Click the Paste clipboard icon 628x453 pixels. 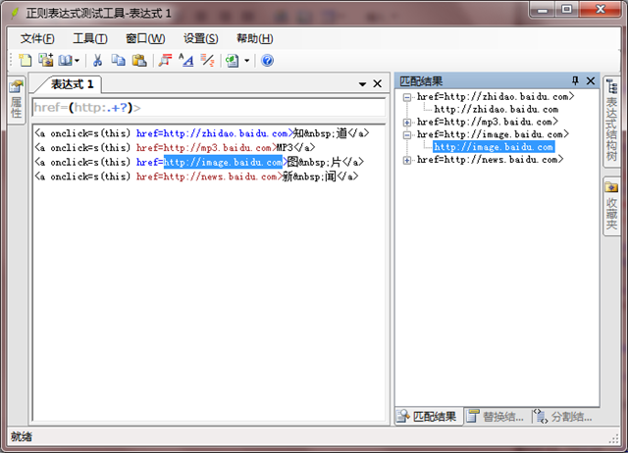tap(138, 61)
